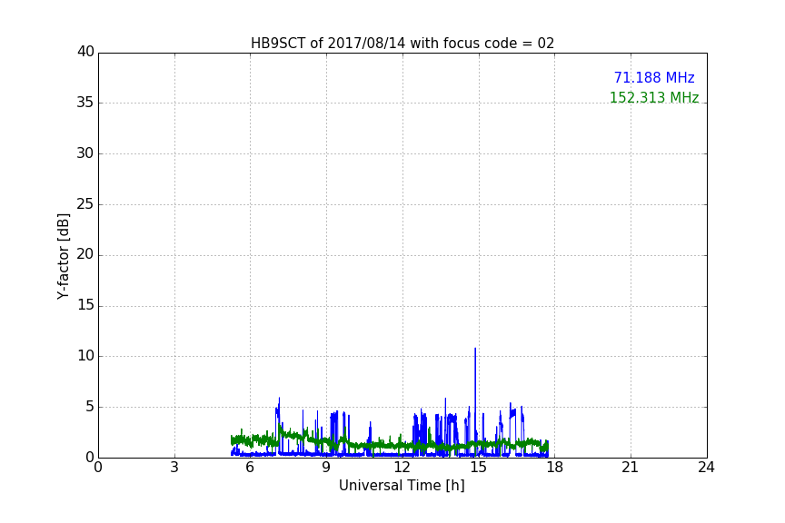The image size is (785, 523).
Task: Click x-axis tick label 9
Action: [326, 468]
